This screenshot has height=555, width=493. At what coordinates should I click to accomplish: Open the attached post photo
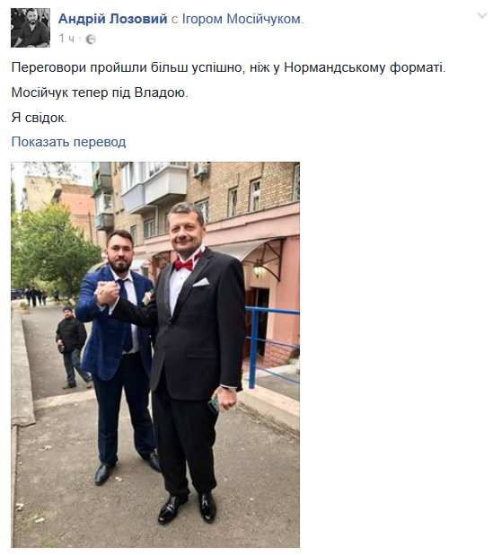click(x=155, y=355)
